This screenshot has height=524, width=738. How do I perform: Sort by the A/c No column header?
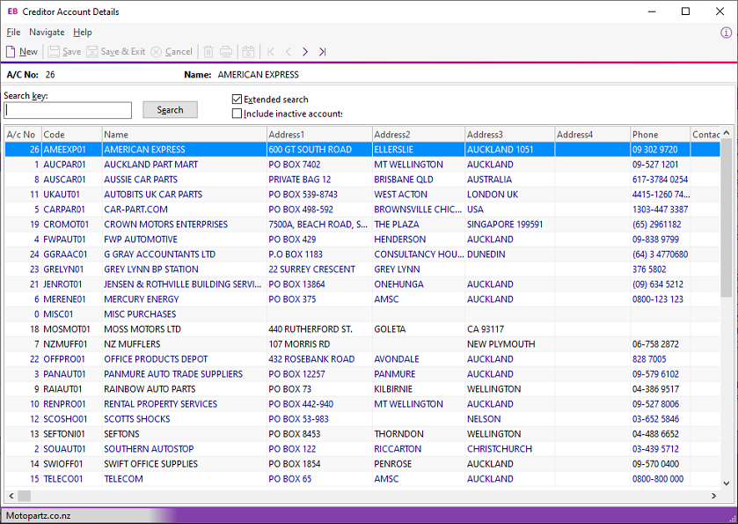tap(23, 134)
